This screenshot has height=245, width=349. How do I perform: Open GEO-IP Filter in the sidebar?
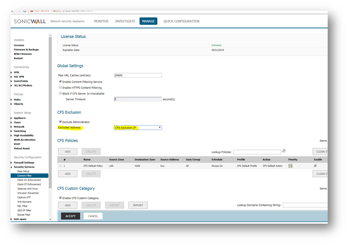[x=24, y=210]
